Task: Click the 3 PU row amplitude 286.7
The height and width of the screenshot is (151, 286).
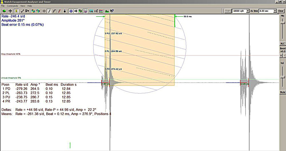Action: pyautogui.click(x=35, y=97)
